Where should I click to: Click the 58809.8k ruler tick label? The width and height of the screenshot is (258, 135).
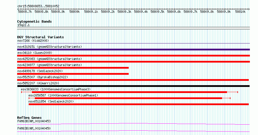point(207,12)
